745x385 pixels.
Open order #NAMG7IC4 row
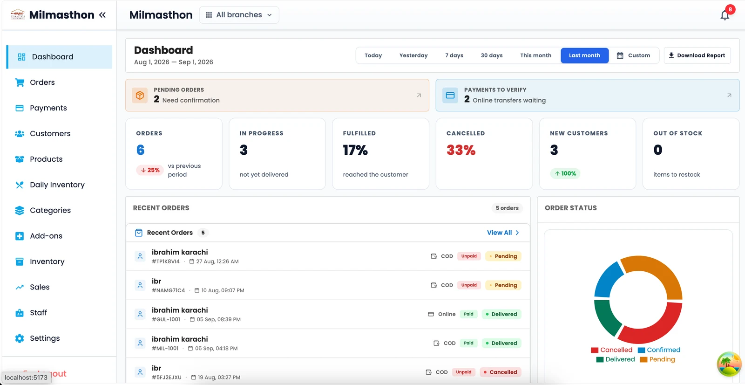pyautogui.click(x=328, y=285)
